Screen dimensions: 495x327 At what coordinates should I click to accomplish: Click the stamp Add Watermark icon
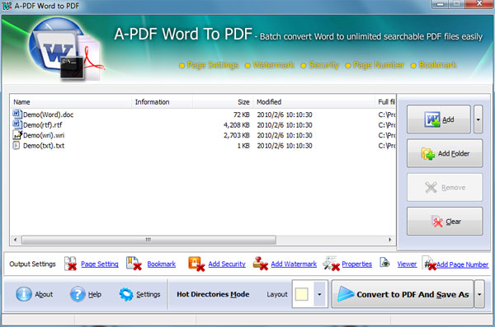261,264
